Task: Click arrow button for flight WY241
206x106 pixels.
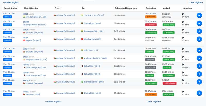Action: (199, 50)
